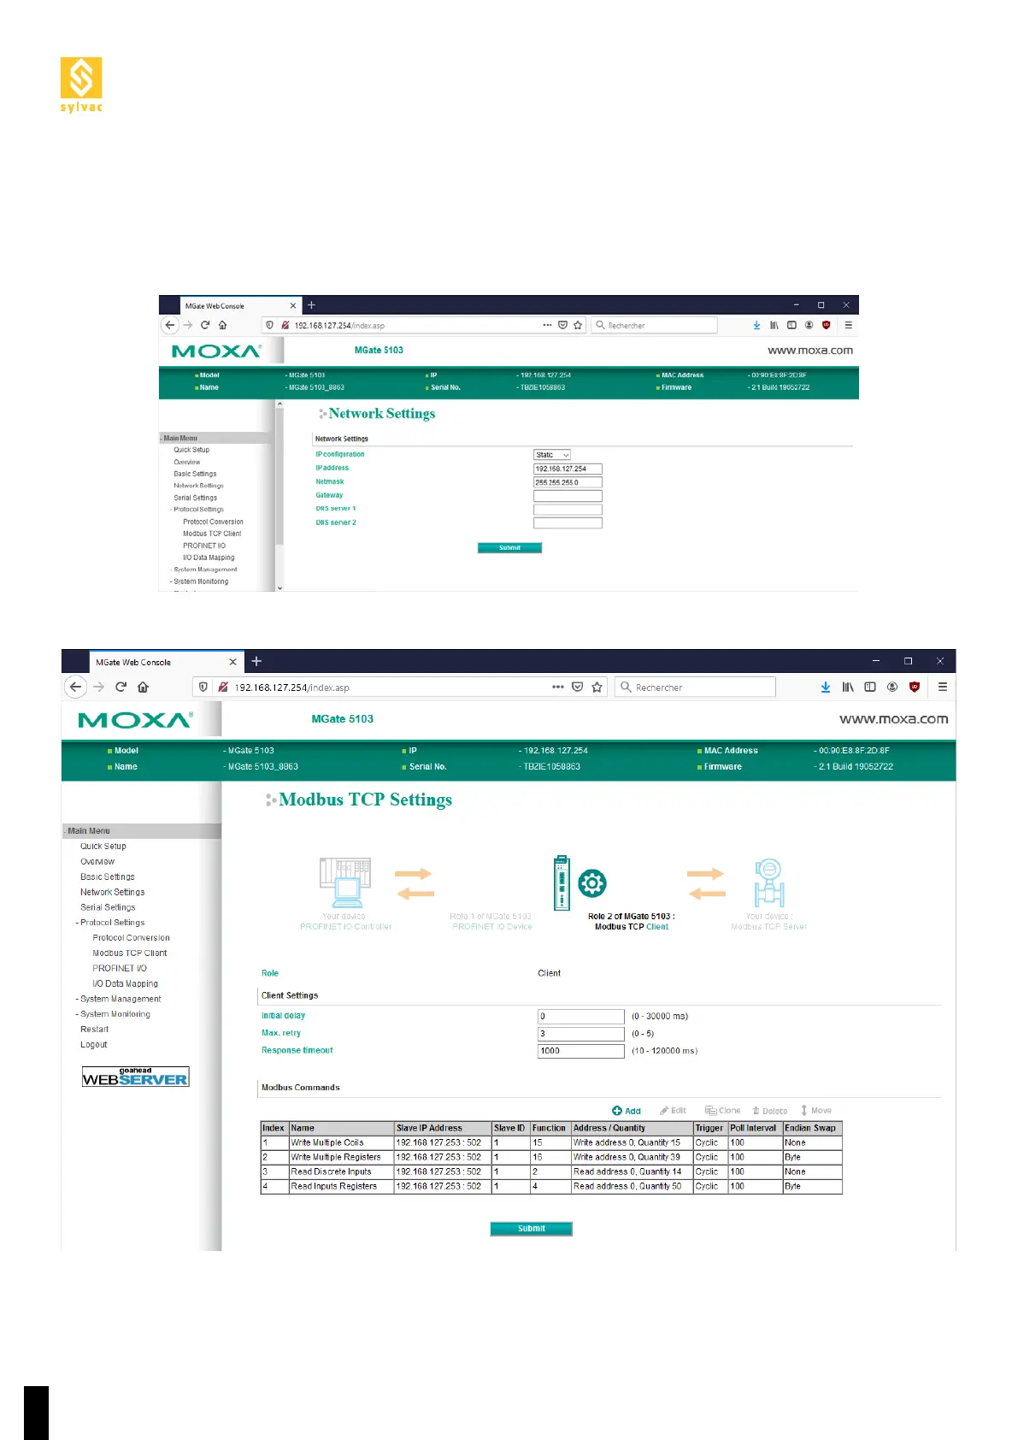This screenshot has width=1018, height=1440.
Task: Open new tab plus in Modbus TCP Settings window
Action: coord(256,661)
